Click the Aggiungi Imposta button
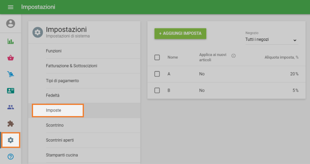Viewport: 310px width, 164px height. pos(180,33)
